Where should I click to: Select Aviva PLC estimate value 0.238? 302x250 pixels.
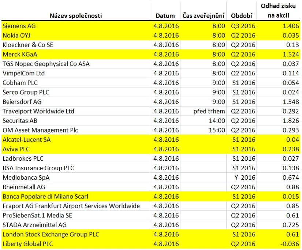[x=291, y=149]
